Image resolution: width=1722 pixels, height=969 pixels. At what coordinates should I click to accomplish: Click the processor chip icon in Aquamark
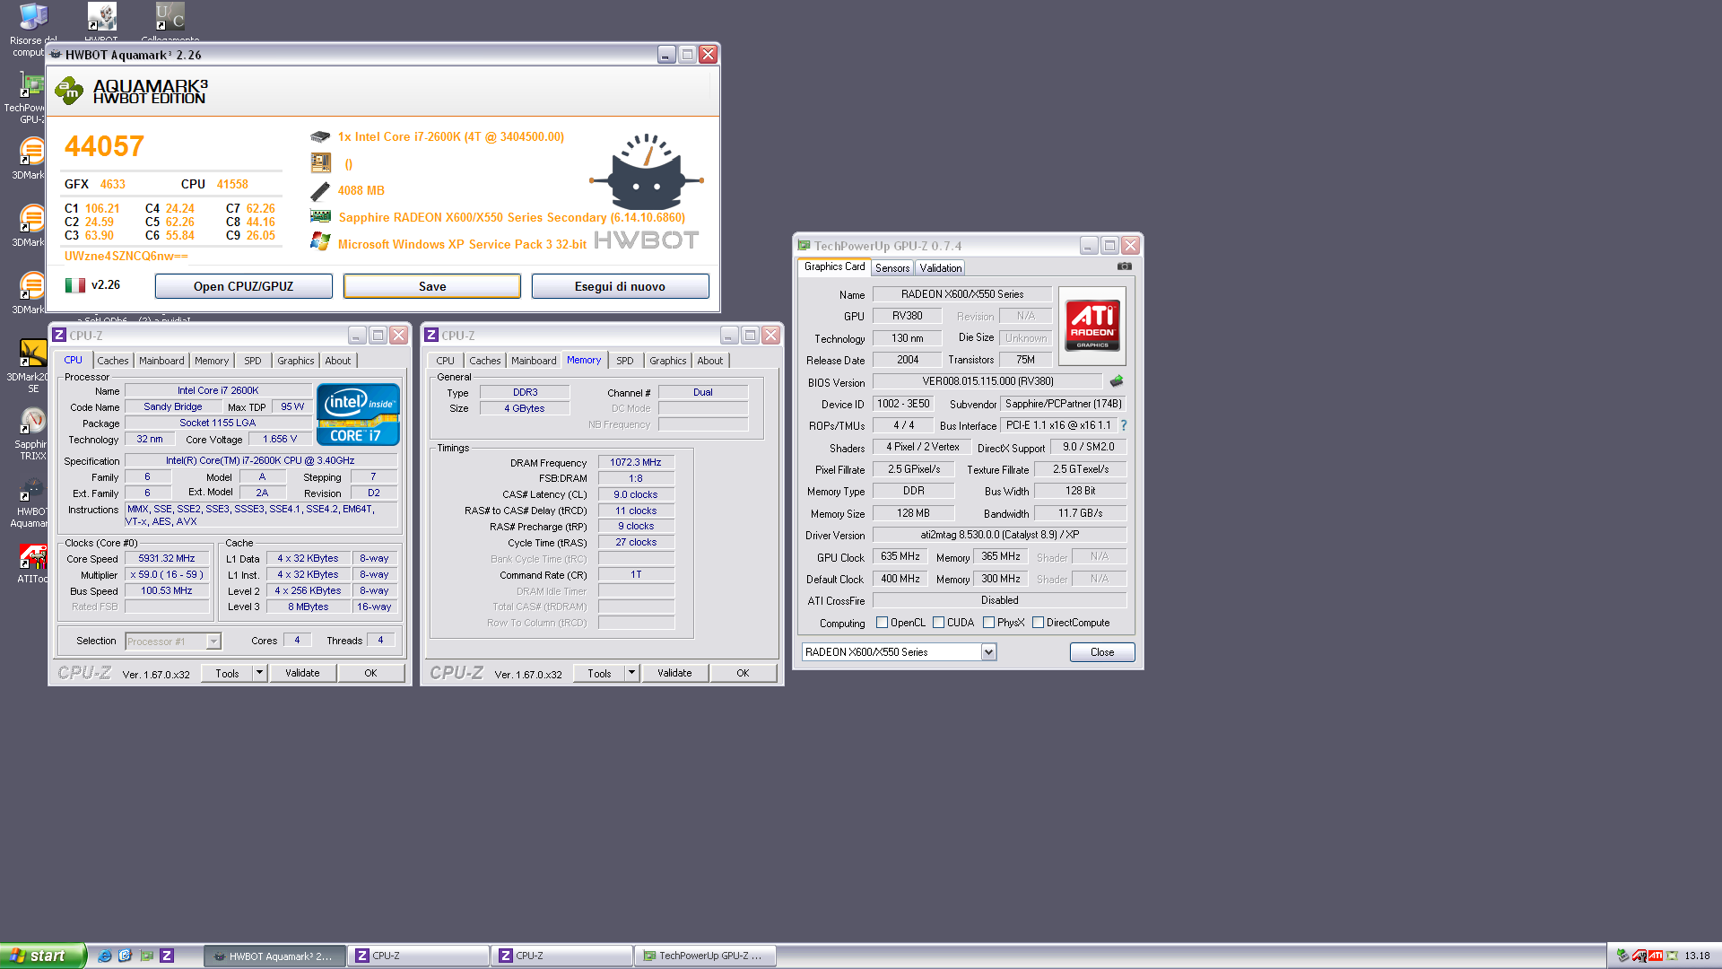(x=320, y=137)
